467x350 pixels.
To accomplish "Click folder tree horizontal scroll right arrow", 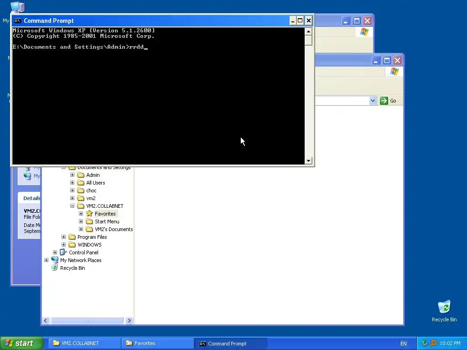I will (x=129, y=320).
